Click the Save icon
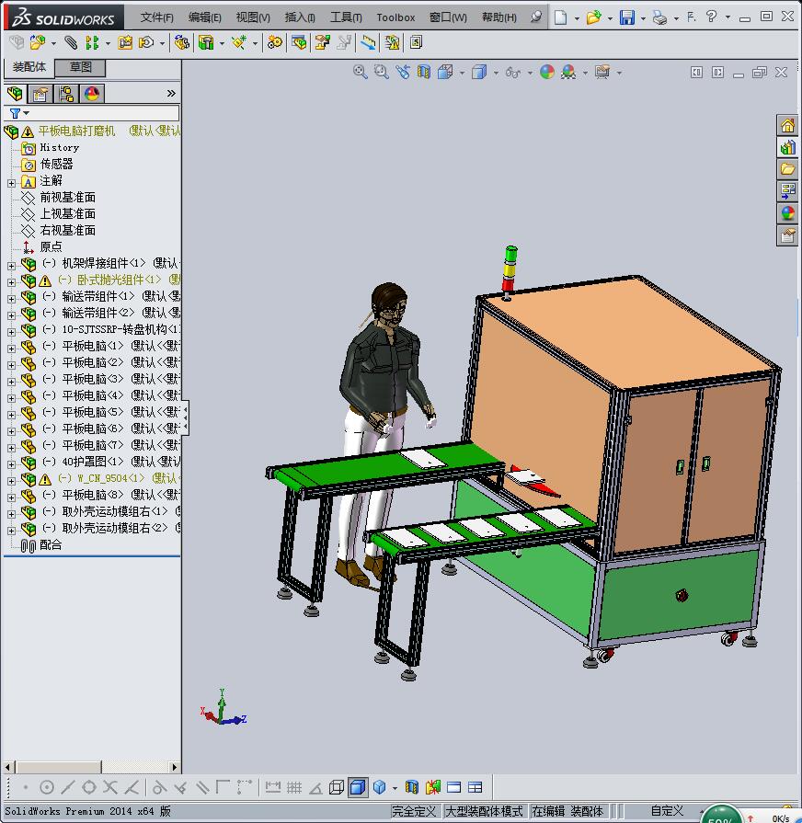The height and width of the screenshot is (823, 802). [x=627, y=17]
